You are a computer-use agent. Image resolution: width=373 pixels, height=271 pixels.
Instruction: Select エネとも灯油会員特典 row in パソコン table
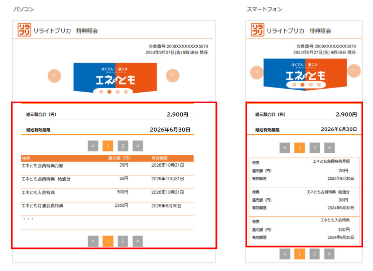[x=107, y=209]
